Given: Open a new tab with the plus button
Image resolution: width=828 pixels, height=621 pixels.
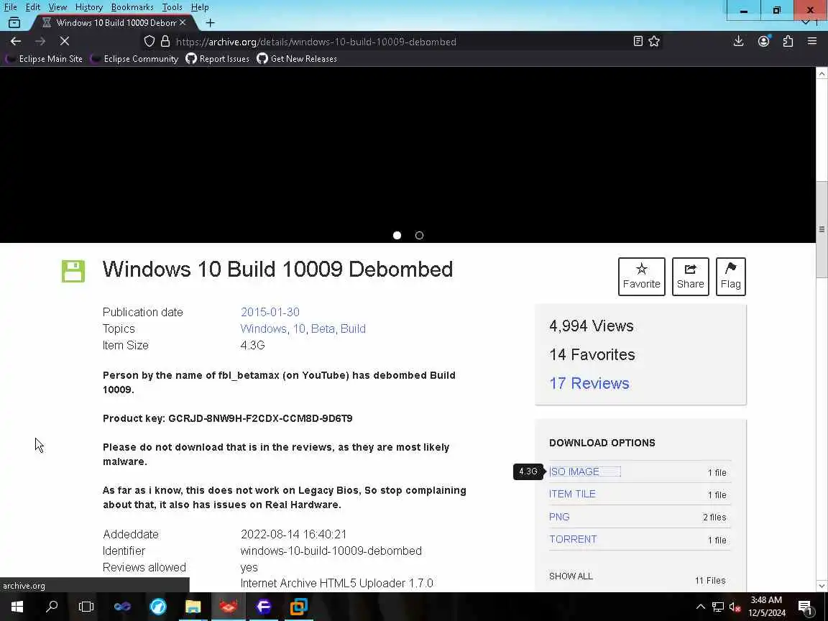Looking at the screenshot, I should 210,23.
